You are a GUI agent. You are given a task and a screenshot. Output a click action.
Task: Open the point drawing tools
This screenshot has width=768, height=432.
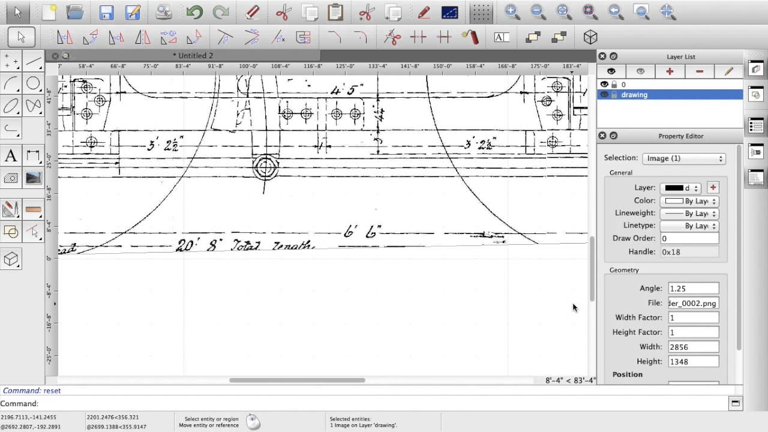tap(11, 61)
